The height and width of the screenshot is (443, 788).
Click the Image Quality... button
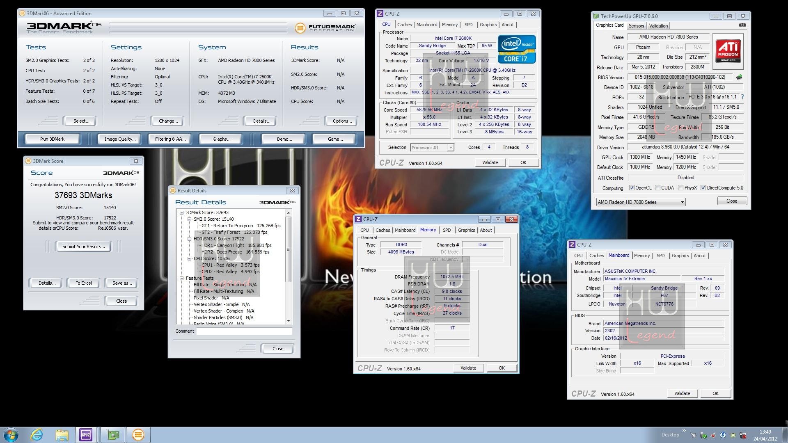tap(120, 139)
